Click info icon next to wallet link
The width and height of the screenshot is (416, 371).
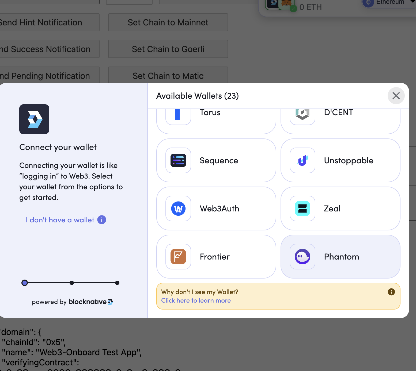click(102, 220)
